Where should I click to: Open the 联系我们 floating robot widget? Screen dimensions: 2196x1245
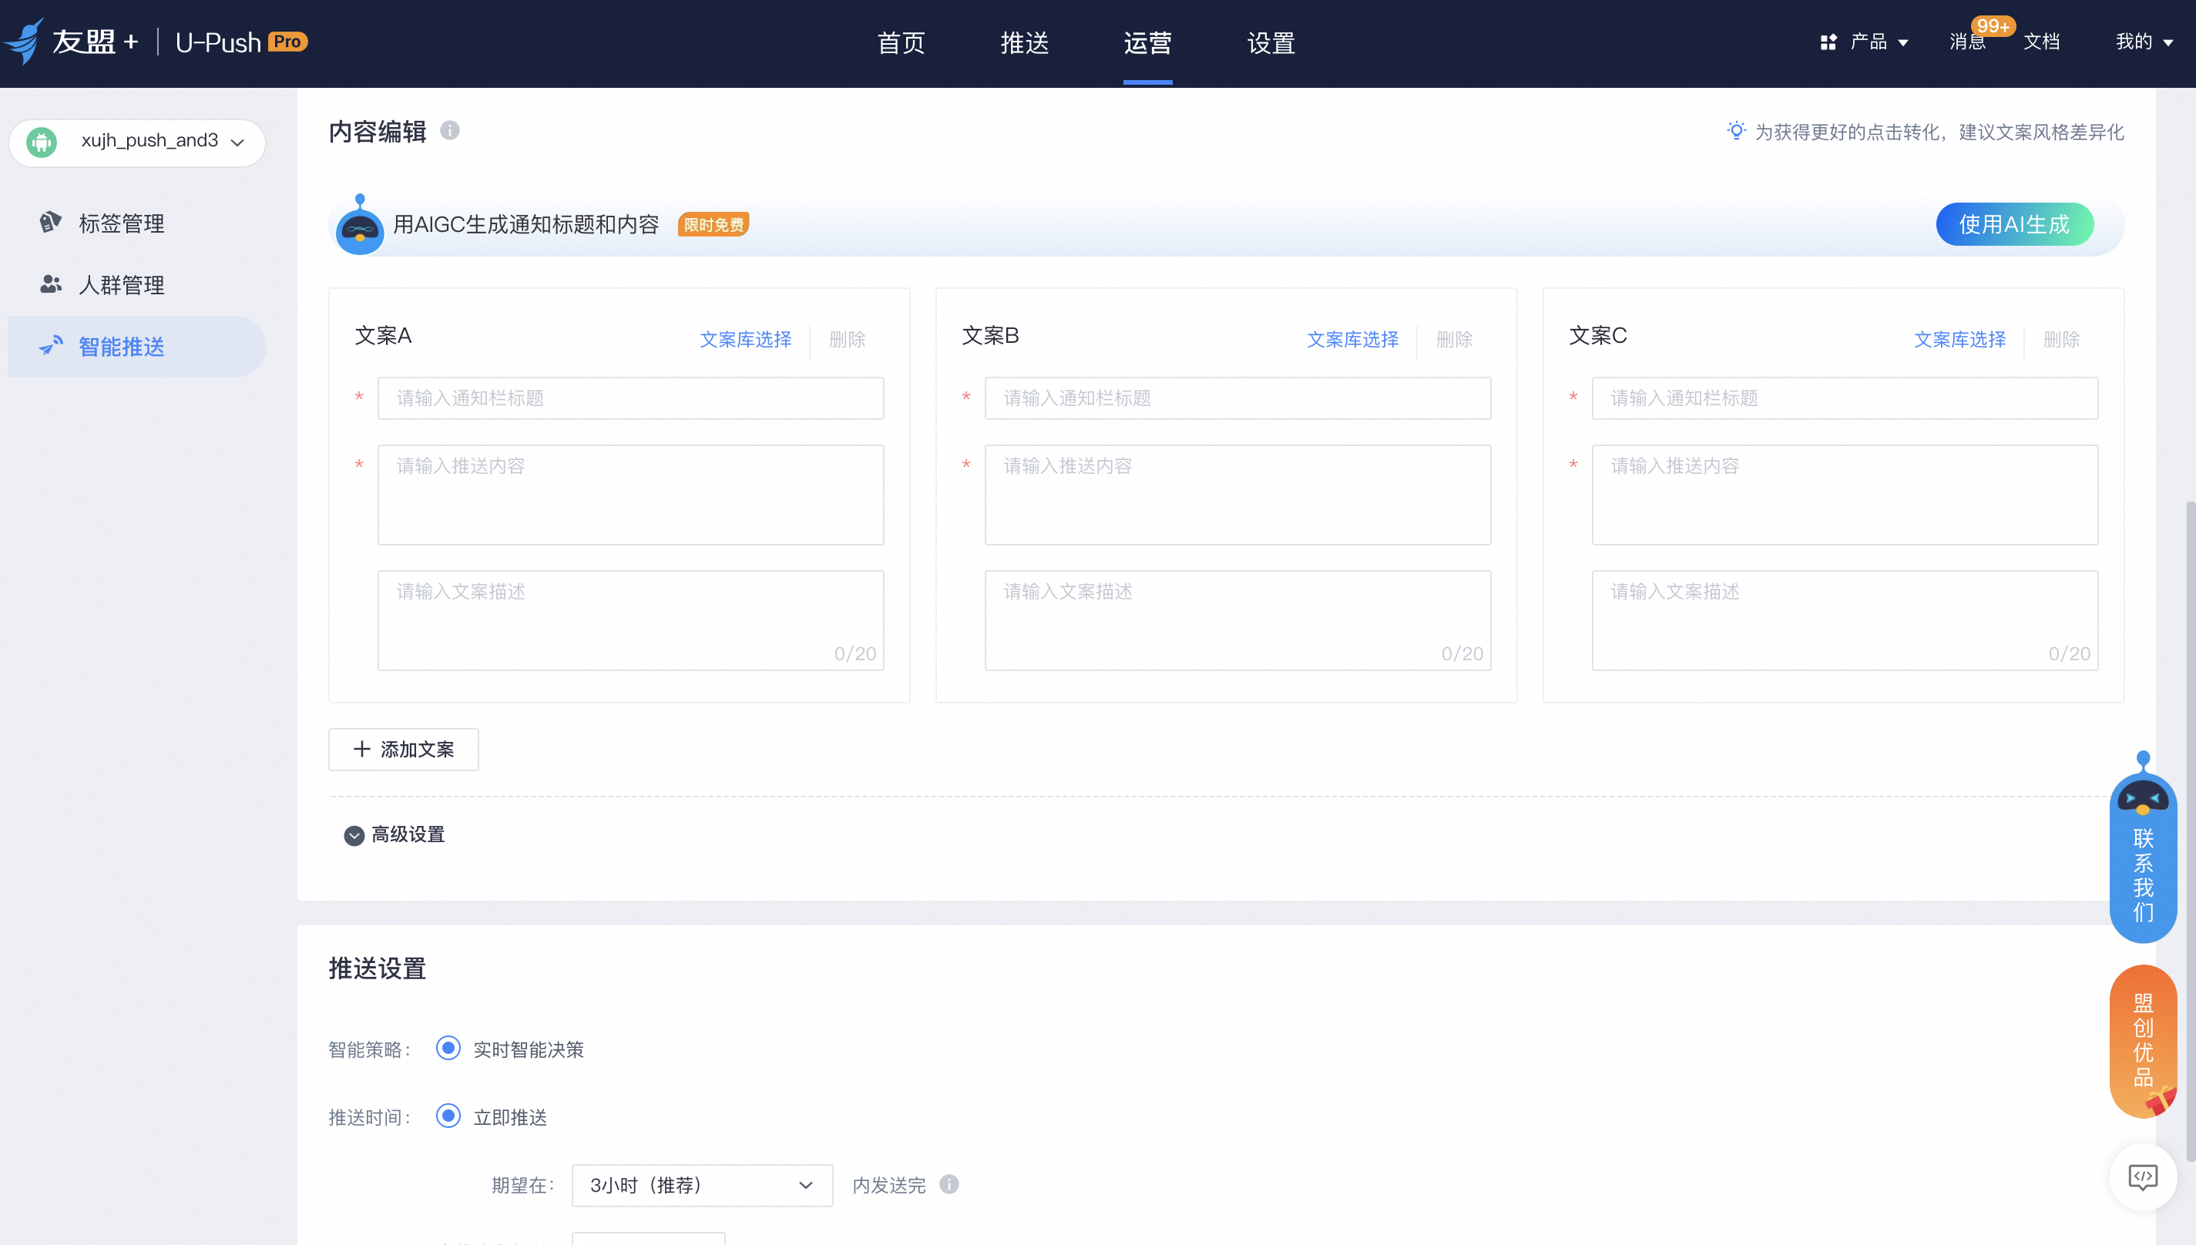(x=2143, y=847)
